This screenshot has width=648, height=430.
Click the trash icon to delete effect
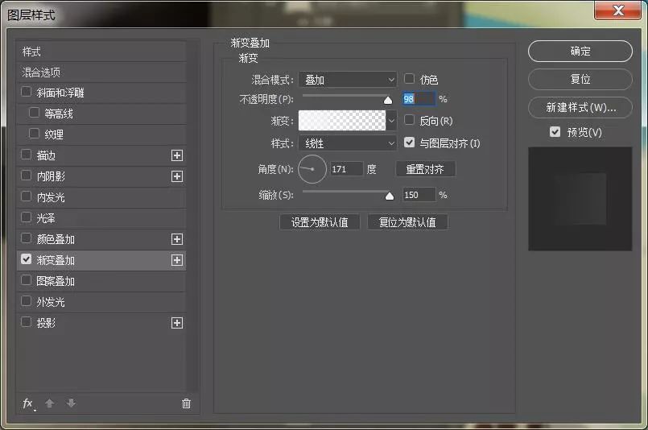(x=187, y=403)
